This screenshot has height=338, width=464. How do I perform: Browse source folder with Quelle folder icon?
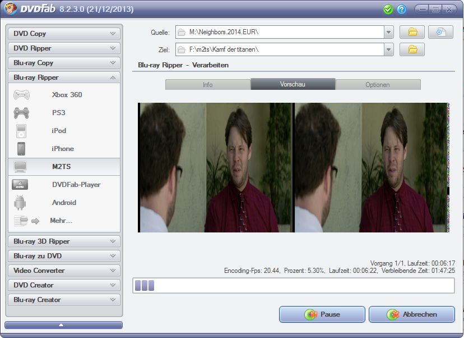coord(412,32)
